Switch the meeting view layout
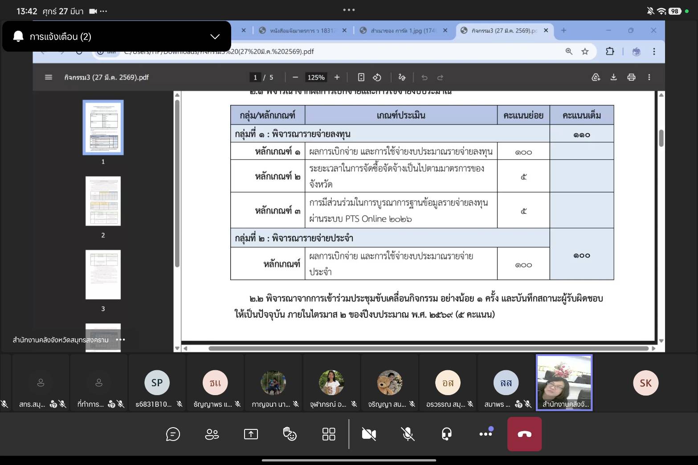The height and width of the screenshot is (465, 698). click(x=329, y=434)
